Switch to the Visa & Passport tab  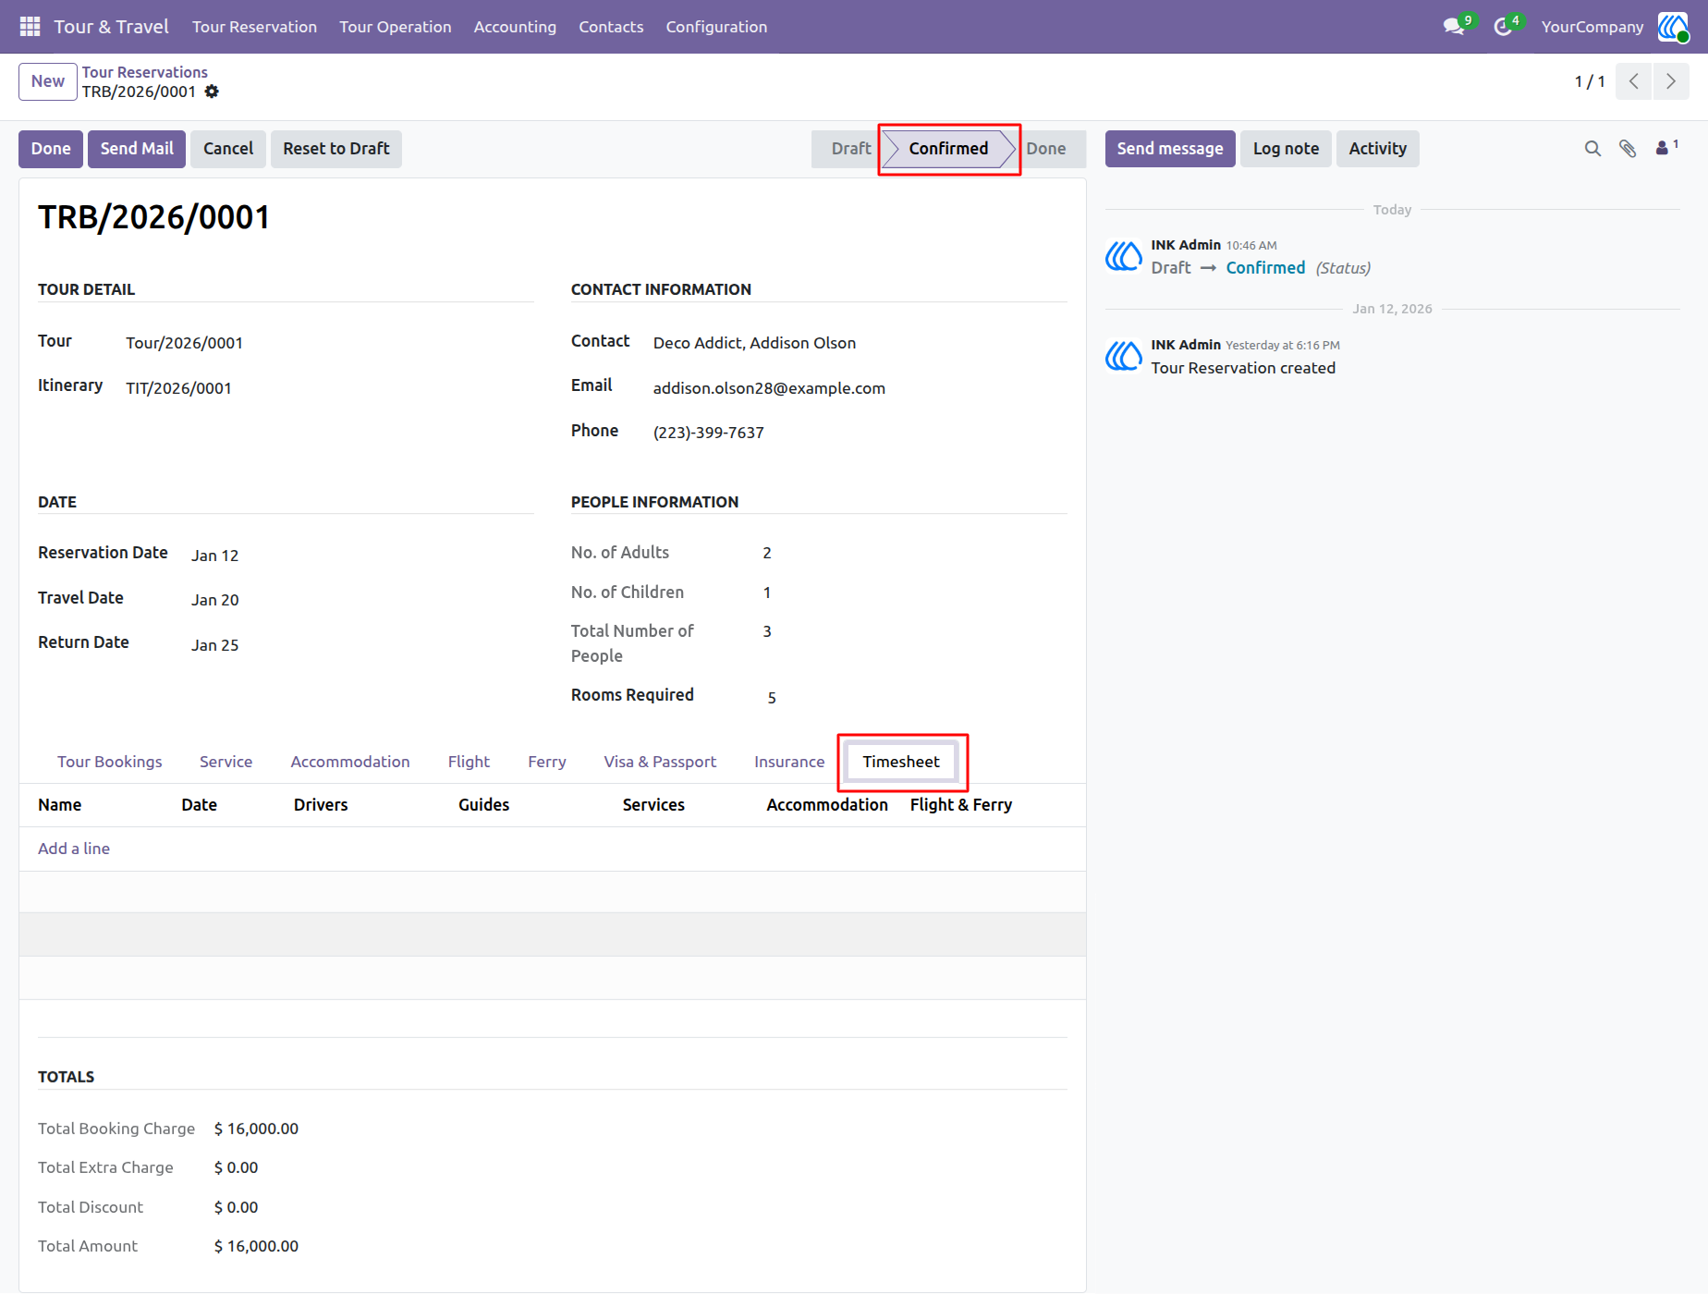click(x=660, y=762)
